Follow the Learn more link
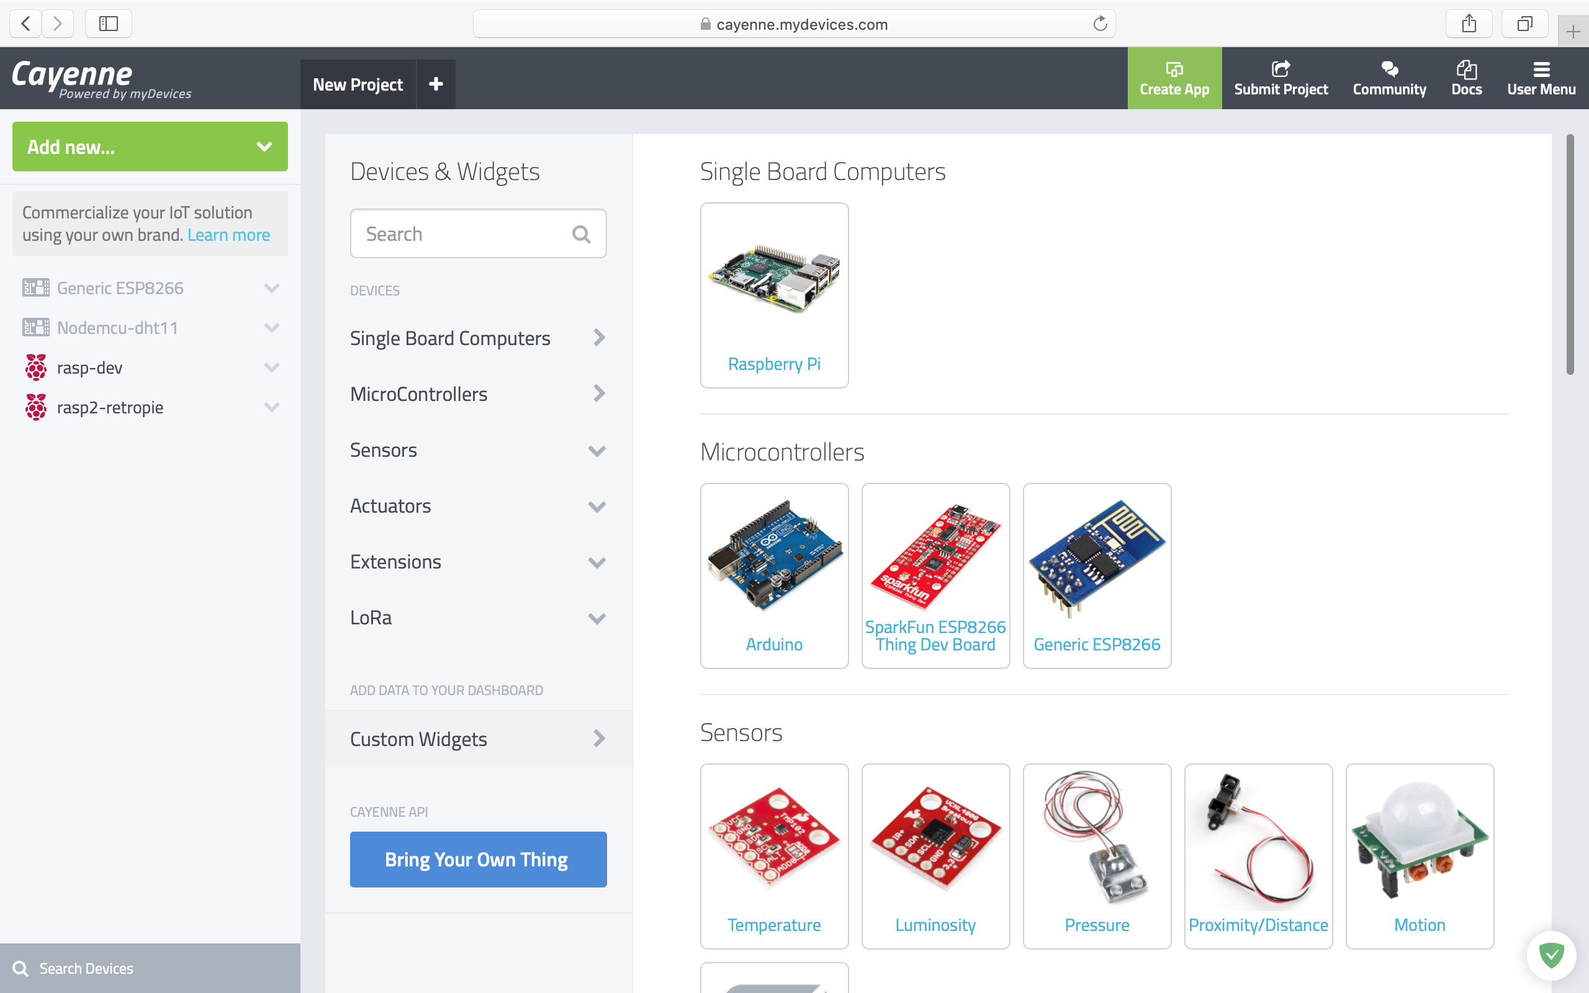The width and height of the screenshot is (1589, 993). click(x=228, y=235)
